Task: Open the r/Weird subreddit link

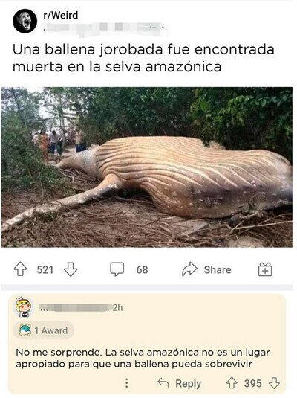Action: (x=61, y=16)
